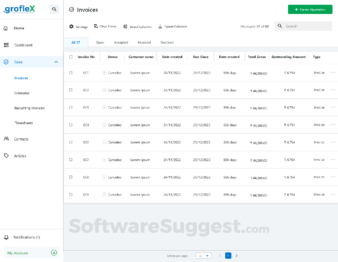Click the Notifications bell icon
This screenshot has height=262, width=338.
tap(6, 237)
